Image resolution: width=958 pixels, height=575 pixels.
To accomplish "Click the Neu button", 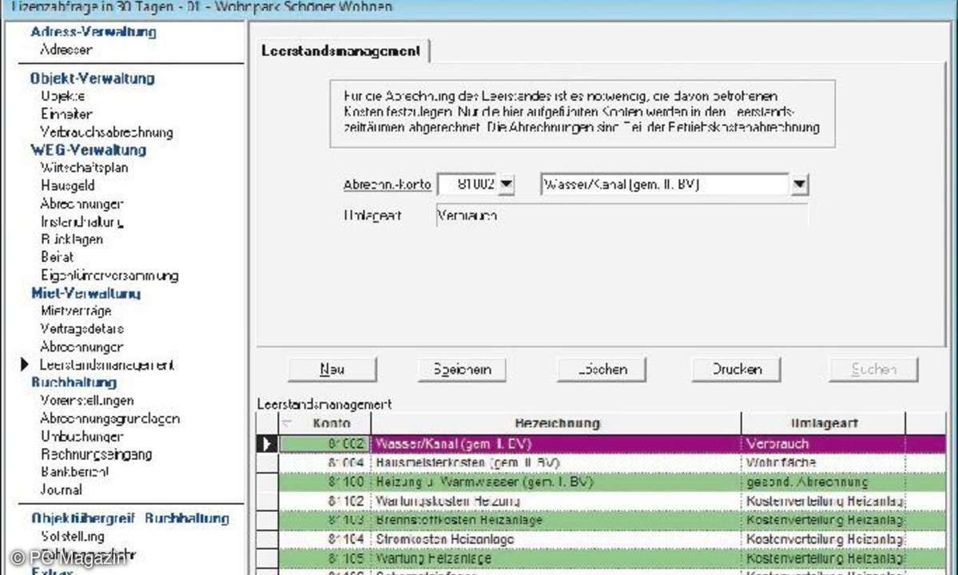I will tap(332, 369).
